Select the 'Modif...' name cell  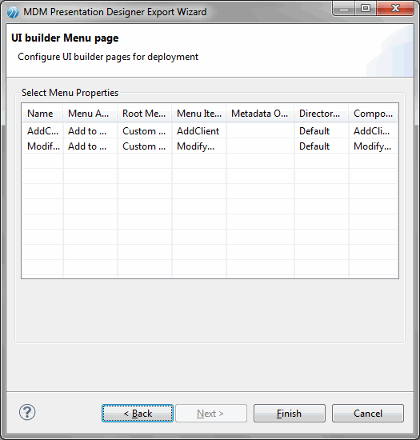pos(42,146)
